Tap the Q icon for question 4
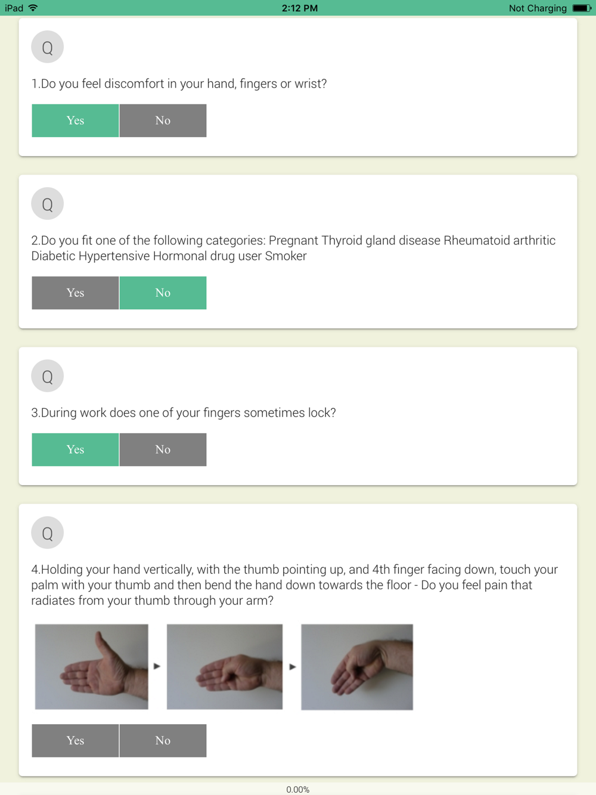 click(47, 533)
